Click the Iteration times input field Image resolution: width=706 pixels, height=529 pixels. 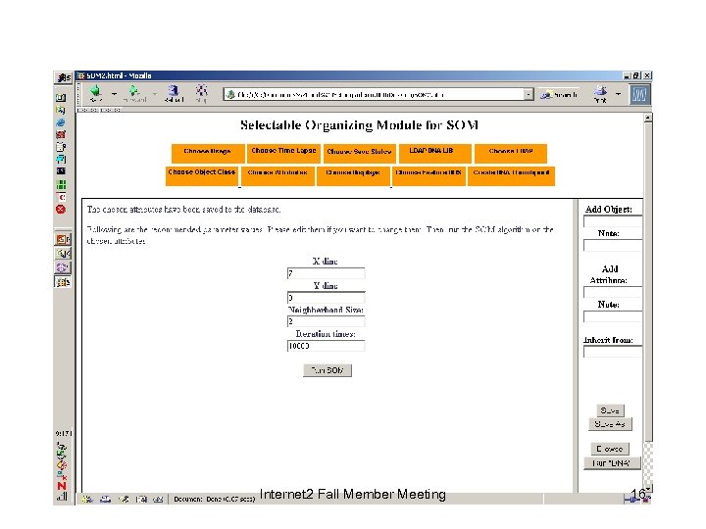point(326,346)
